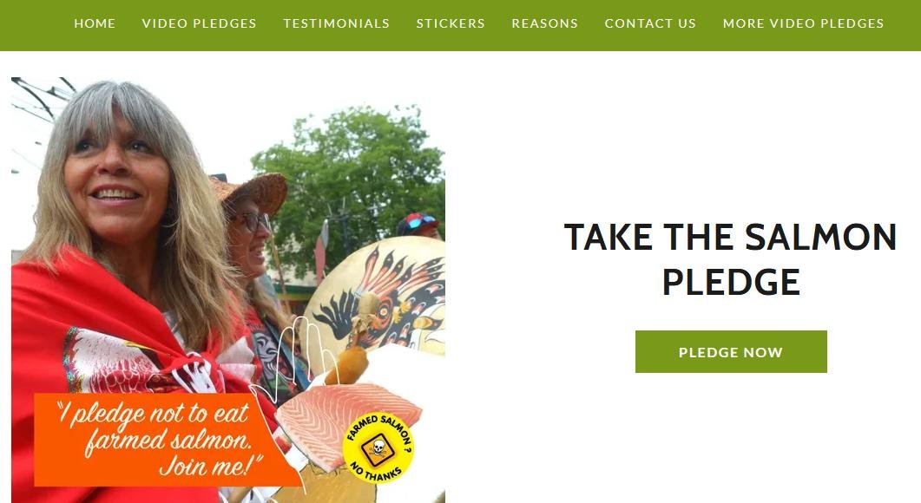This screenshot has width=921, height=503.
Task: Click the yellow Farmed Salmon No Thanks sticker
Action: point(378,447)
